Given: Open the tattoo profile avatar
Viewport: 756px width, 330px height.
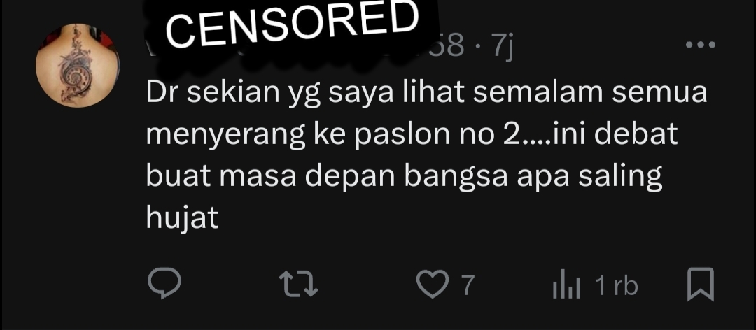Looking at the screenshot, I should coord(77,65).
